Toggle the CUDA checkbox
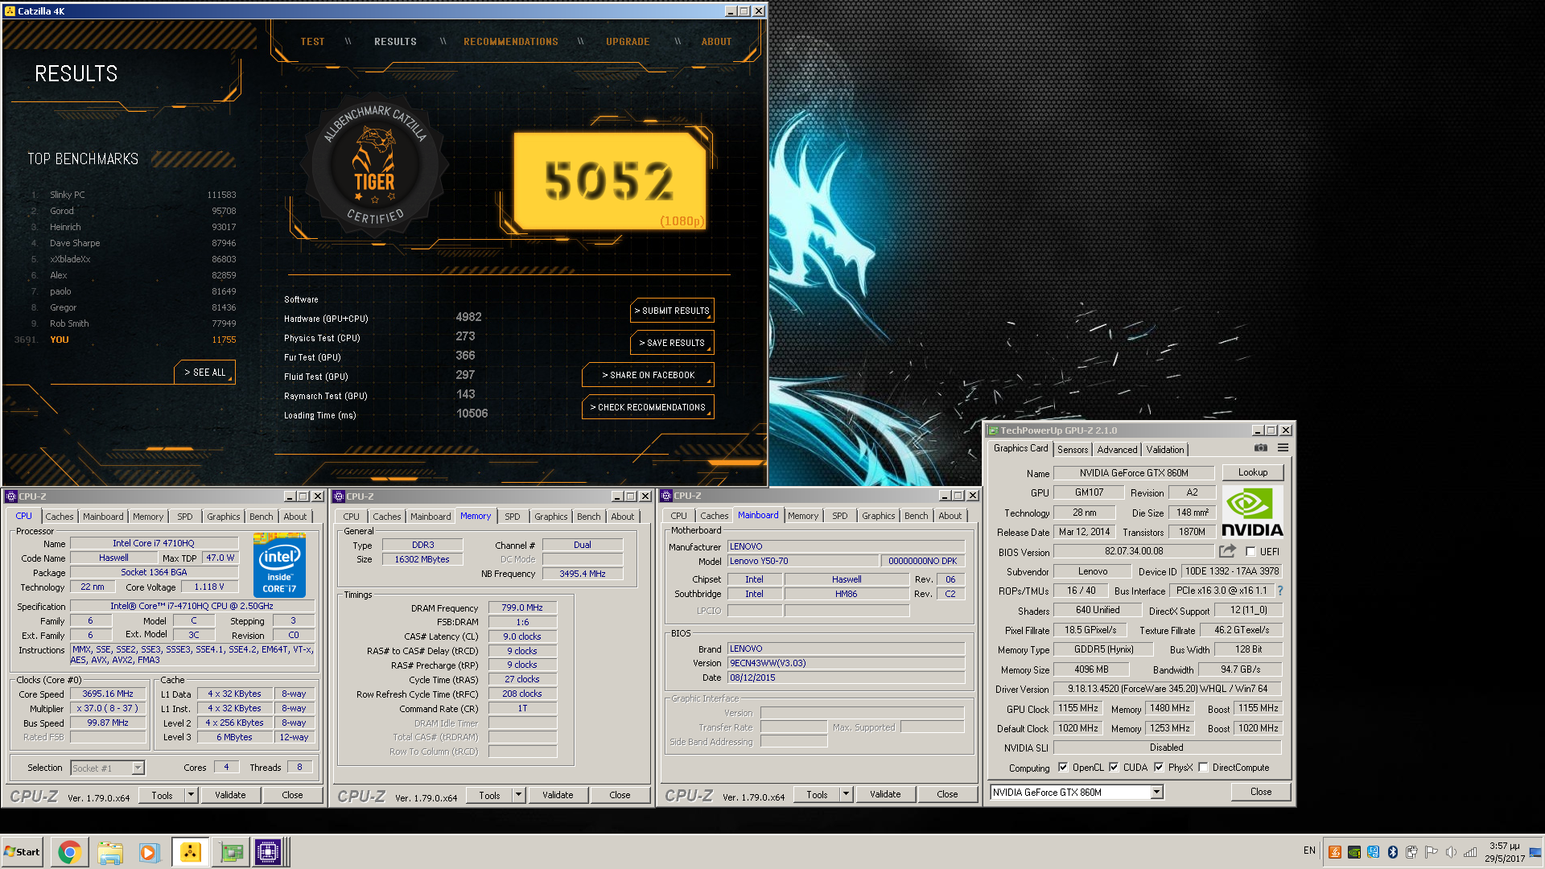The height and width of the screenshot is (869, 1545). point(1114,768)
